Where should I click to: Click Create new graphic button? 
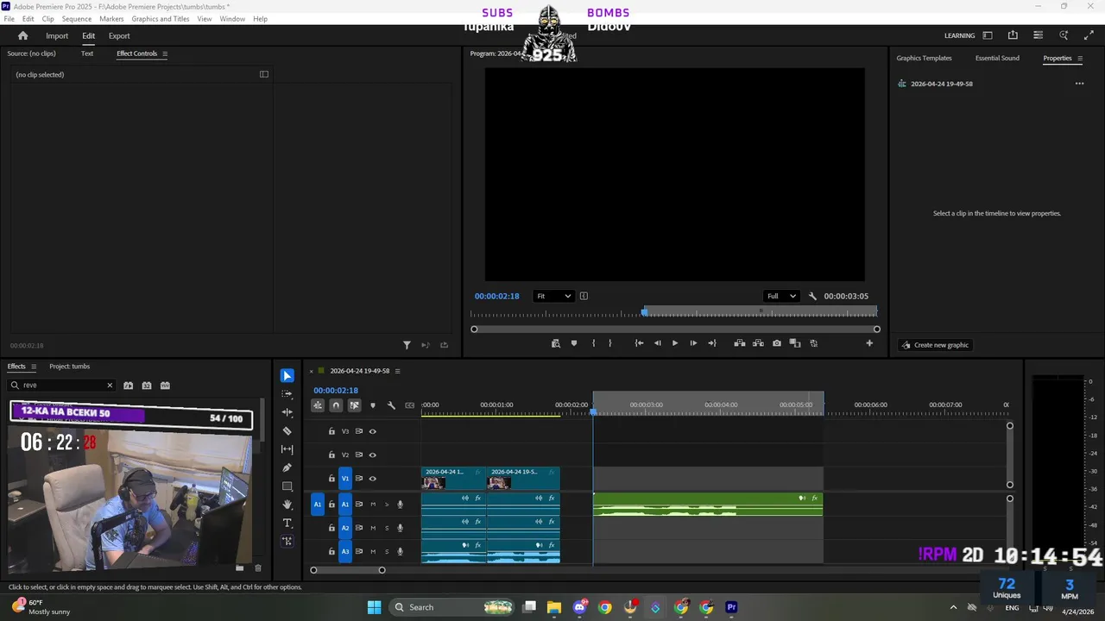tap(935, 345)
